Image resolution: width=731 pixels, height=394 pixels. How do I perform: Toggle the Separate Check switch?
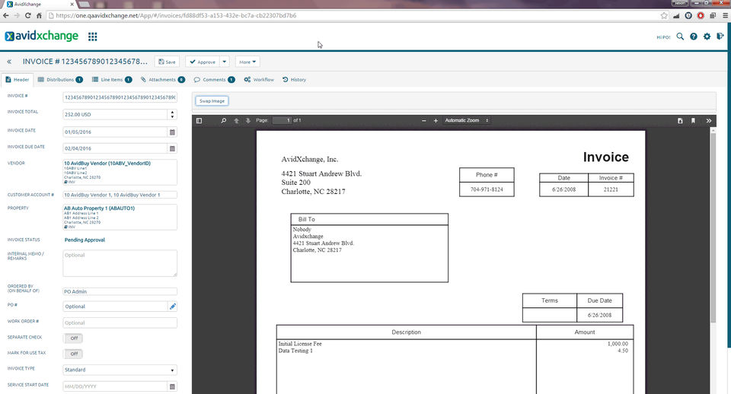pos(73,338)
